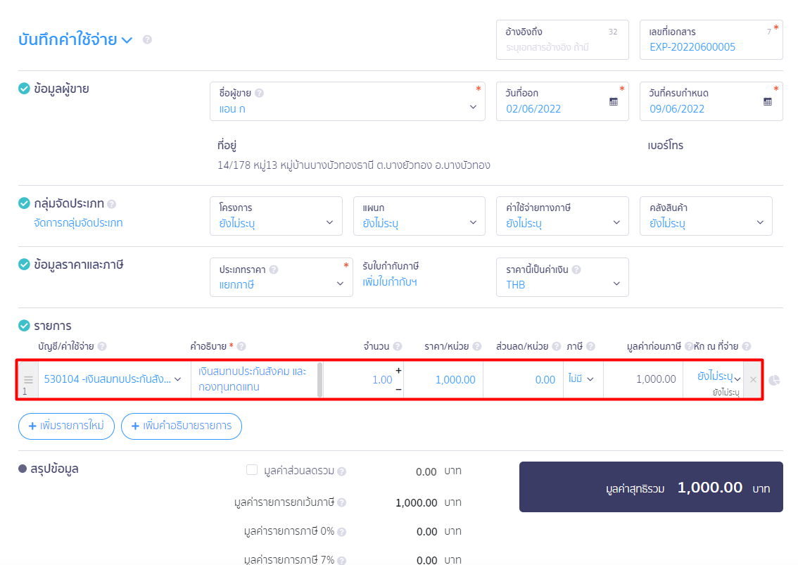Click help icon next to จำนวน
Viewport: 798px width, 565px height.
pos(398,347)
